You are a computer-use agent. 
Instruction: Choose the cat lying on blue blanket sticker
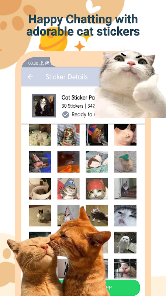pyautogui.click(x=40, y=162)
